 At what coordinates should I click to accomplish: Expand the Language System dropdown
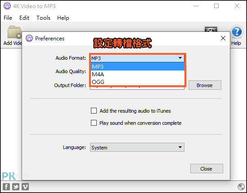137,147
